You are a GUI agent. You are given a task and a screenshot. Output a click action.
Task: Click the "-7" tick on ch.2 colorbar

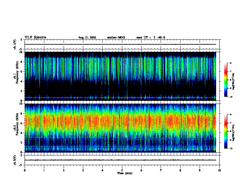click(x=230, y=123)
